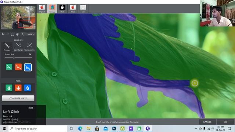This screenshot has height=132, width=235.
Task: Open Task View on the taskbar
Action: point(72,129)
